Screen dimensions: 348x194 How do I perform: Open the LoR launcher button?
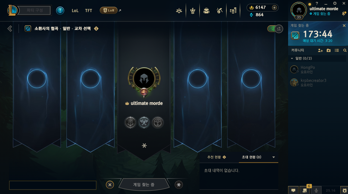pos(109,10)
